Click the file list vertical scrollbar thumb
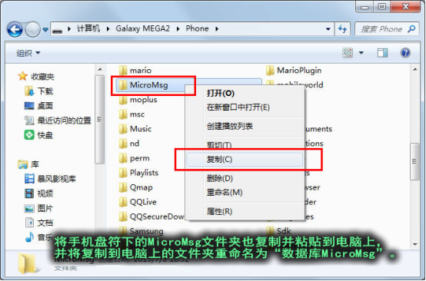The height and width of the screenshot is (281, 426). (414, 161)
